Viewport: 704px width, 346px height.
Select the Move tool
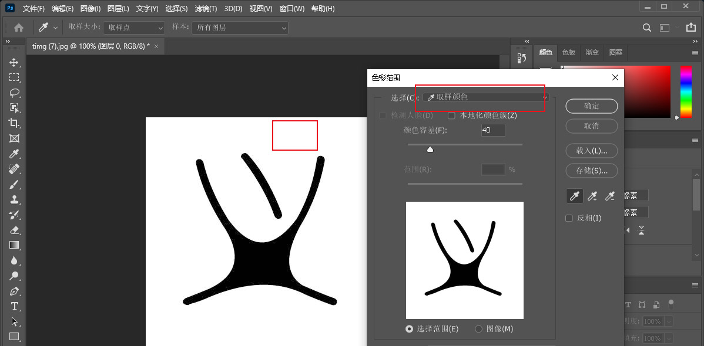tap(15, 62)
